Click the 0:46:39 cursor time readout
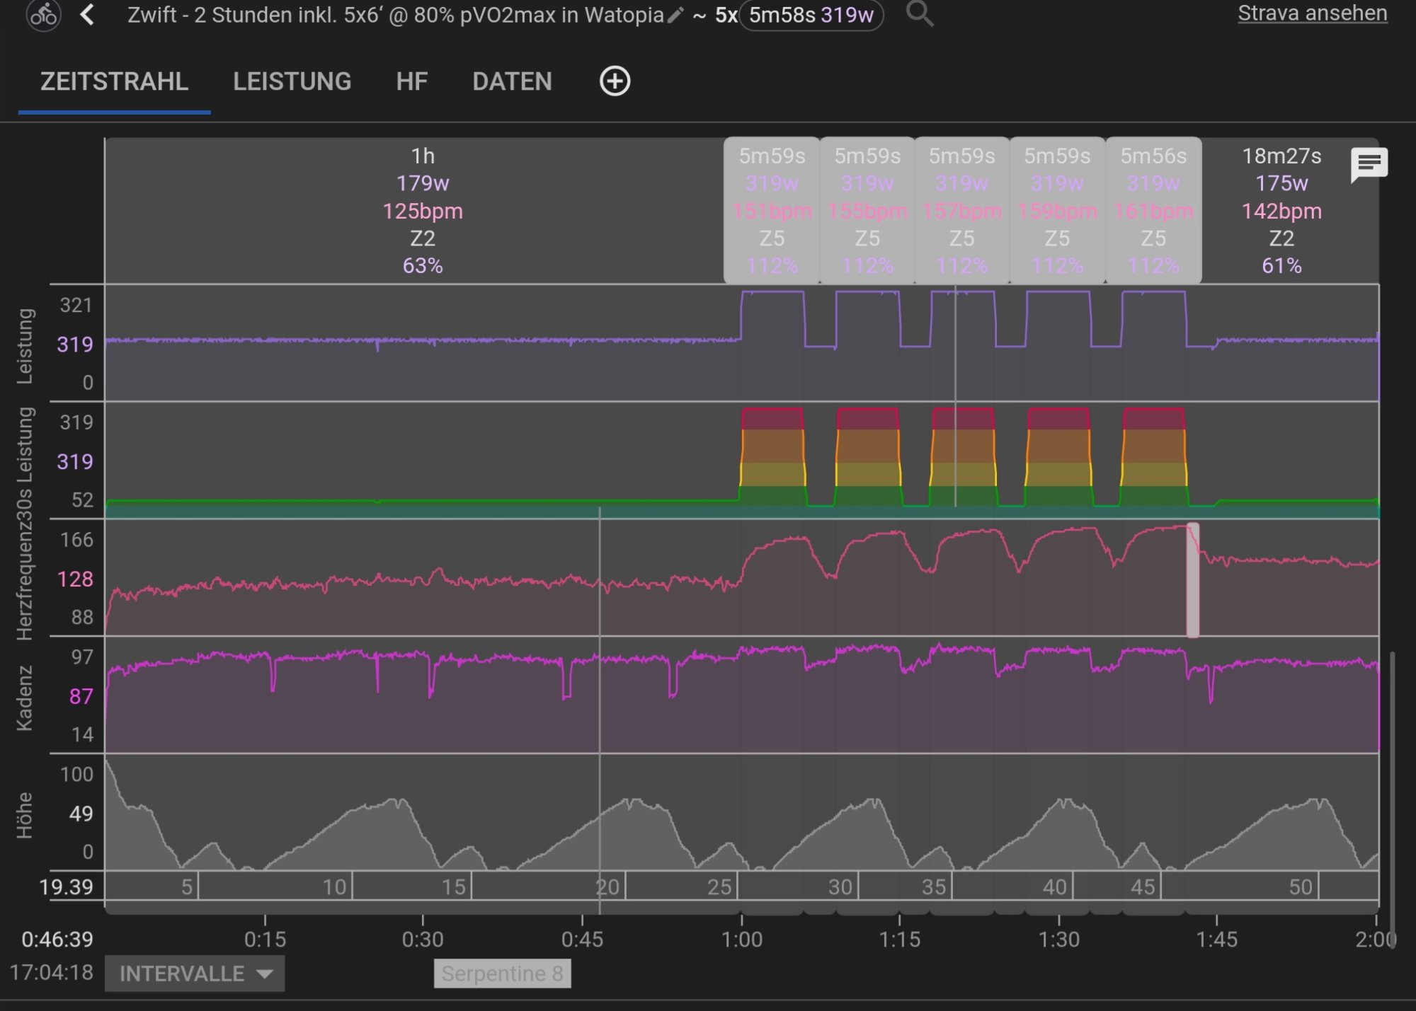 point(57,939)
